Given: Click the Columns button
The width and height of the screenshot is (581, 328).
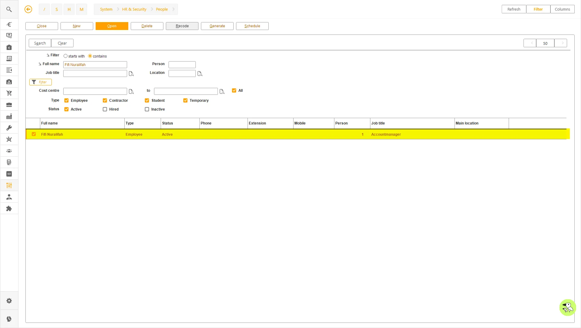Looking at the screenshot, I should tap(563, 9).
